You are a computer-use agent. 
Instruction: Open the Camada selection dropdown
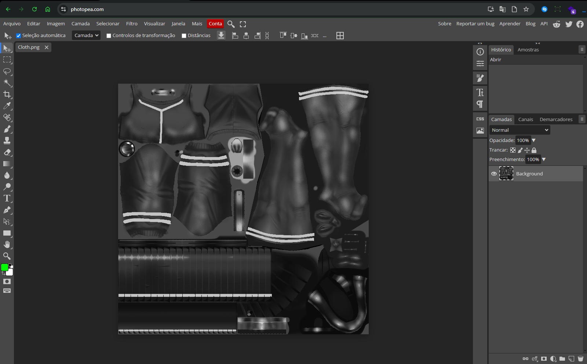click(86, 36)
